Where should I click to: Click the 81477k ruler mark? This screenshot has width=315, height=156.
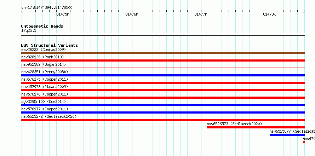coord(201,14)
